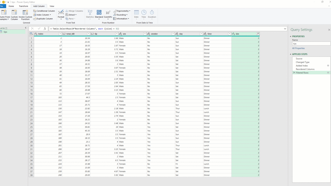Expand the formula bar with chevron
This screenshot has height=186, width=331.
pyautogui.click(x=285, y=29)
